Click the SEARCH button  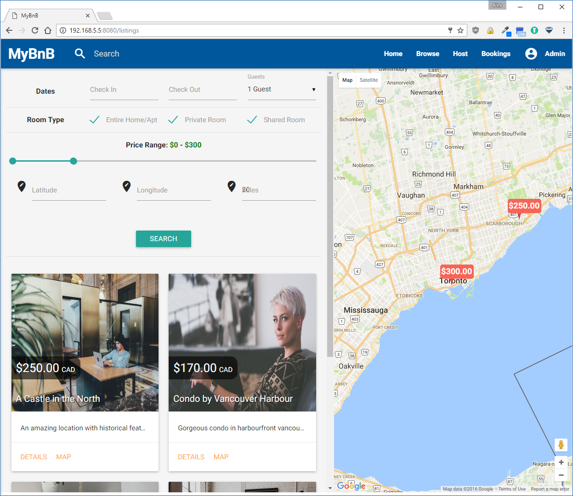[164, 239]
